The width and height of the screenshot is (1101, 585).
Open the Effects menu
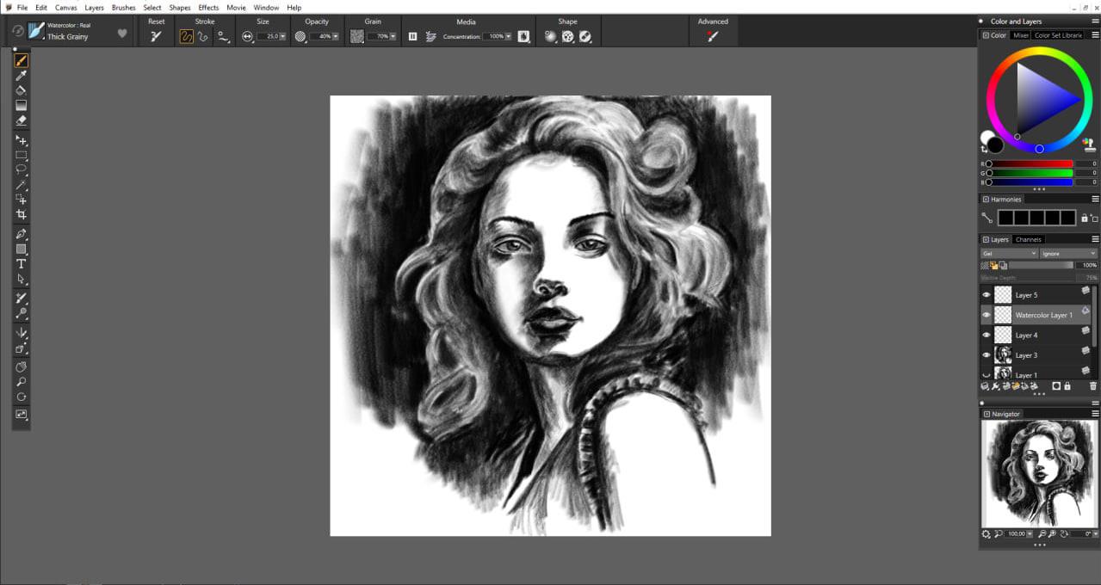pos(208,8)
